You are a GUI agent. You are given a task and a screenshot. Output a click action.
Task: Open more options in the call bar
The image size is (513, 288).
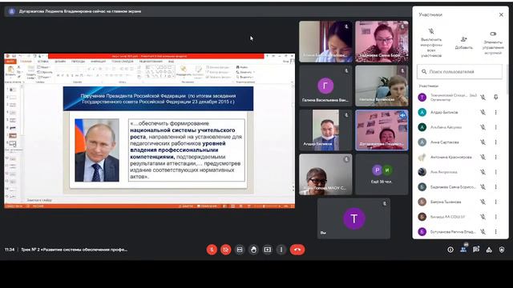[x=281, y=250]
